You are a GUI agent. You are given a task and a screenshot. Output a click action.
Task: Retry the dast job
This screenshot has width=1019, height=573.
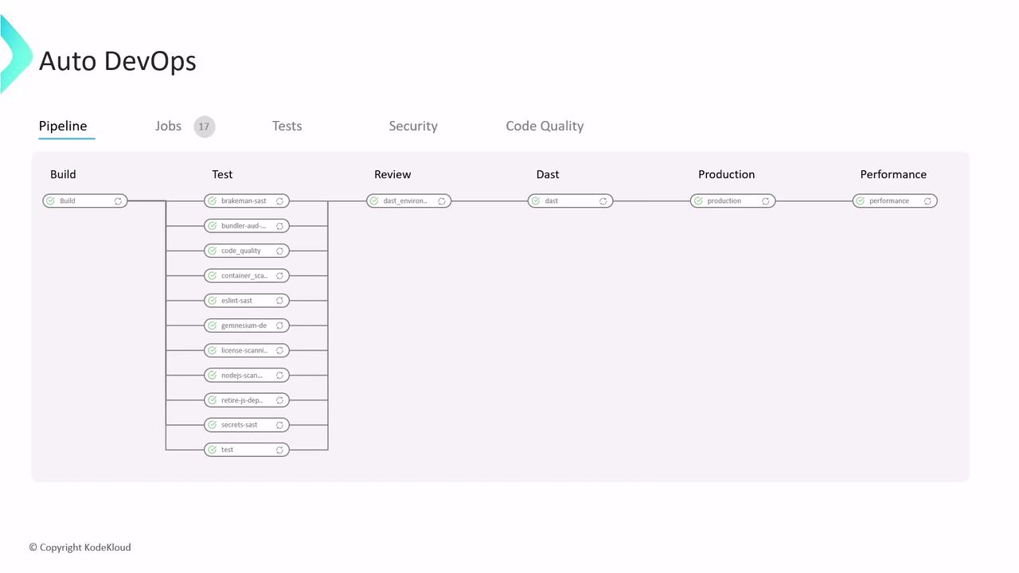[x=603, y=201]
